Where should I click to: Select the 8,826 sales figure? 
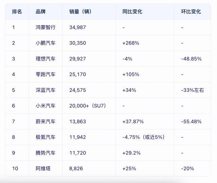point(76,169)
